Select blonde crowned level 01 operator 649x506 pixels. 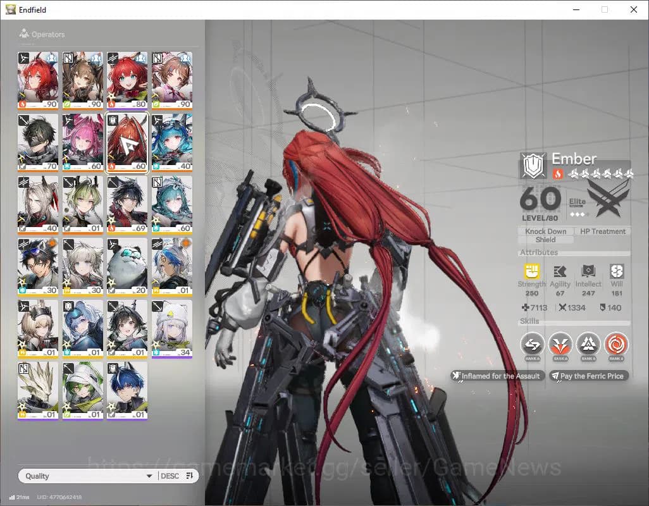coord(38,328)
